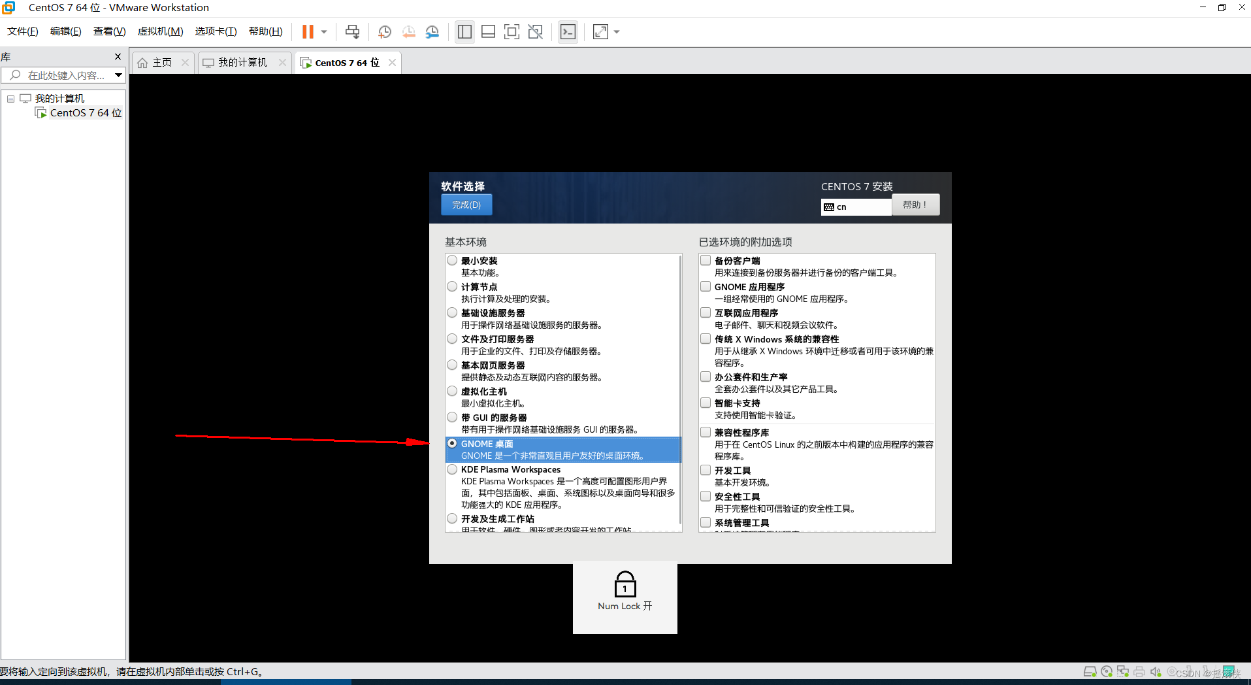Toggle the thumbnail bar view icon
1251x685 pixels.
(x=488, y=31)
